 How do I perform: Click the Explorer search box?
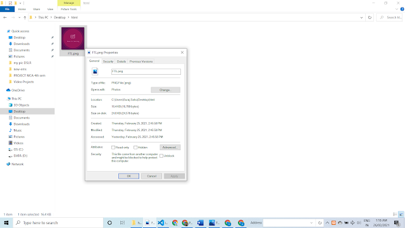(x=390, y=18)
